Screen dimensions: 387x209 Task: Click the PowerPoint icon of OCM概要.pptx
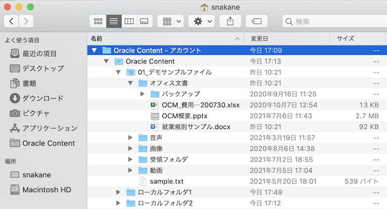pyautogui.click(x=155, y=116)
